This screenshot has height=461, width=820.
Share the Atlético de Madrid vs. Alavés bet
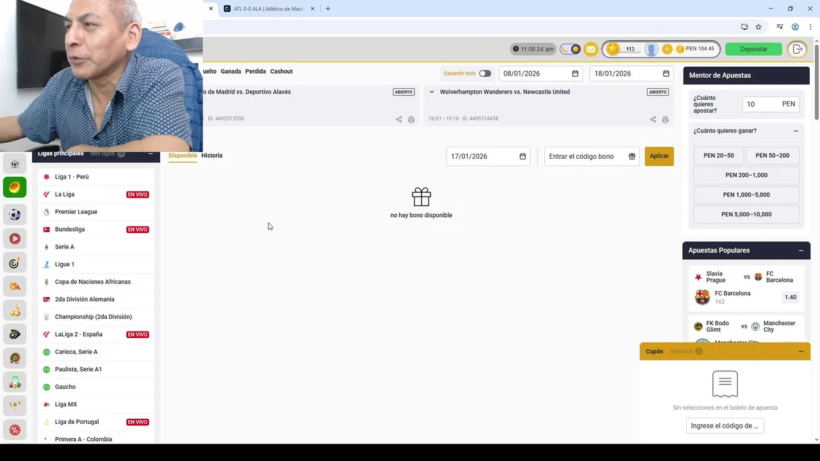click(x=398, y=119)
